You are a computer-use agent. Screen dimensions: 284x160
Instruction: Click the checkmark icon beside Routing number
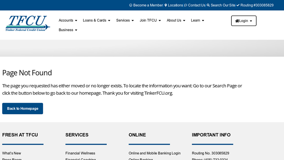pos(238,5)
